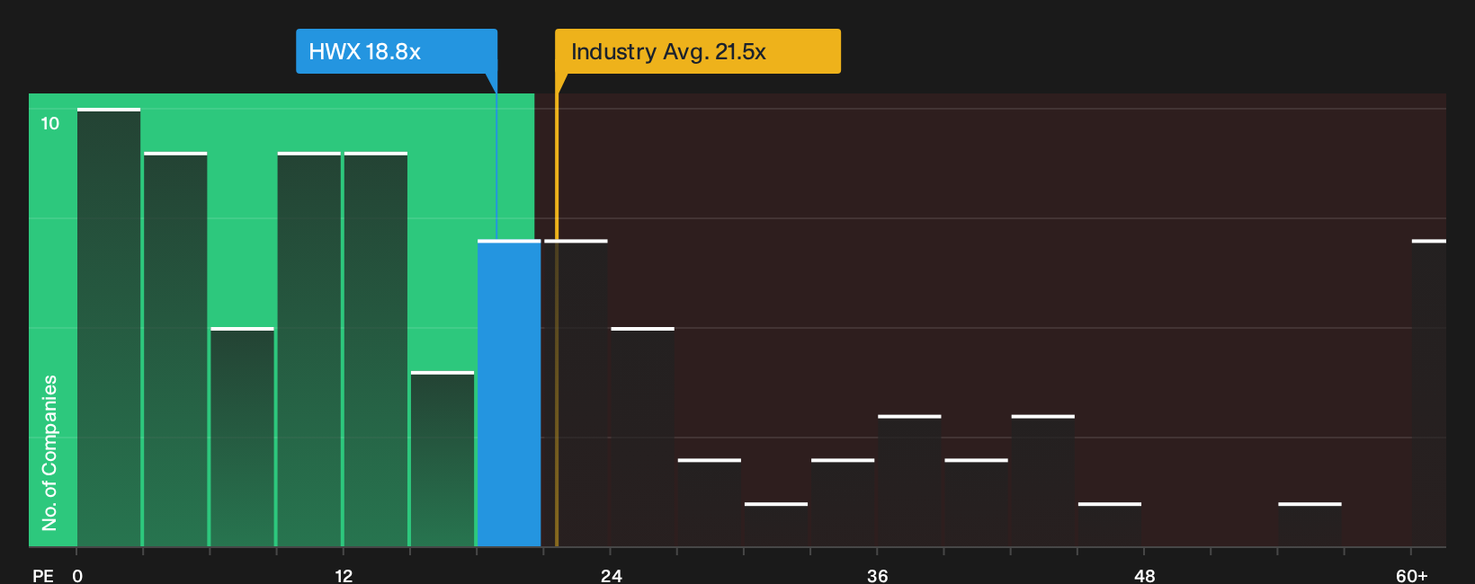
Task: Select the bar for PE 42 to 45
Action: click(1043, 481)
